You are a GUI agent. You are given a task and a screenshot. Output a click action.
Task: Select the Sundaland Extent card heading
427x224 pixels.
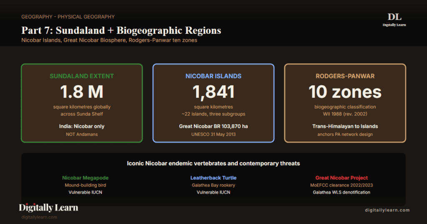pos(82,76)
